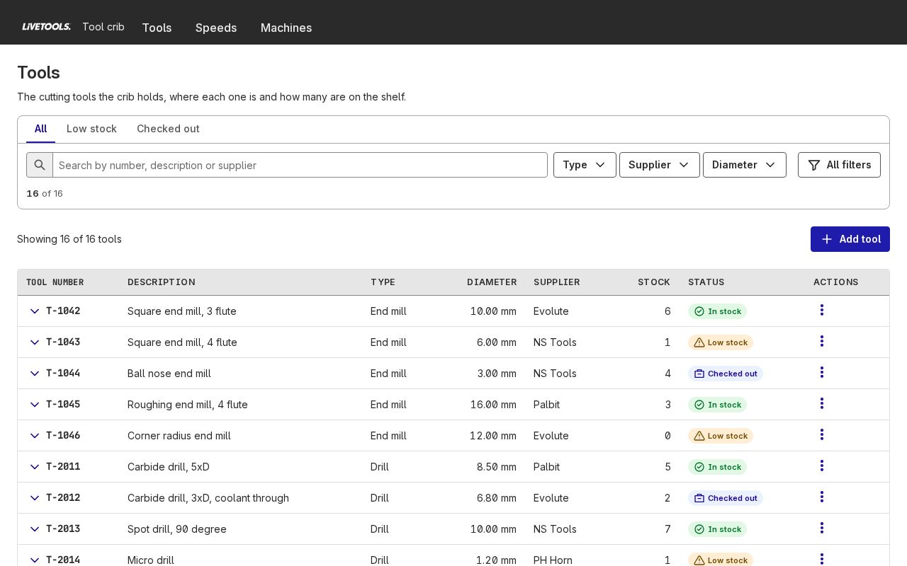Open actions menu for T-2011
Viewport: 907px width, 566px height.
pos(821,466)
